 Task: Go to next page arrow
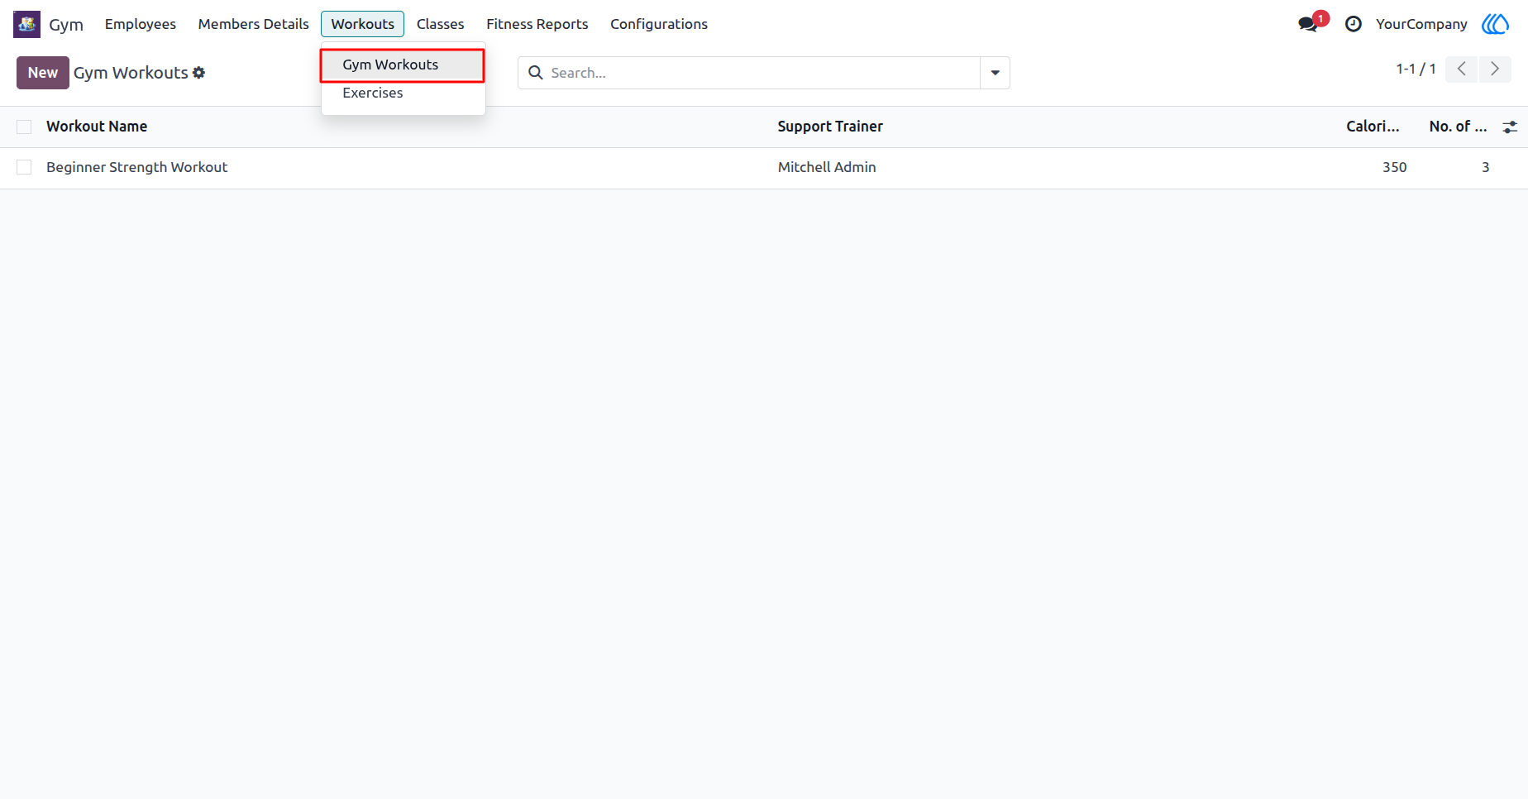click(1495, 69)
